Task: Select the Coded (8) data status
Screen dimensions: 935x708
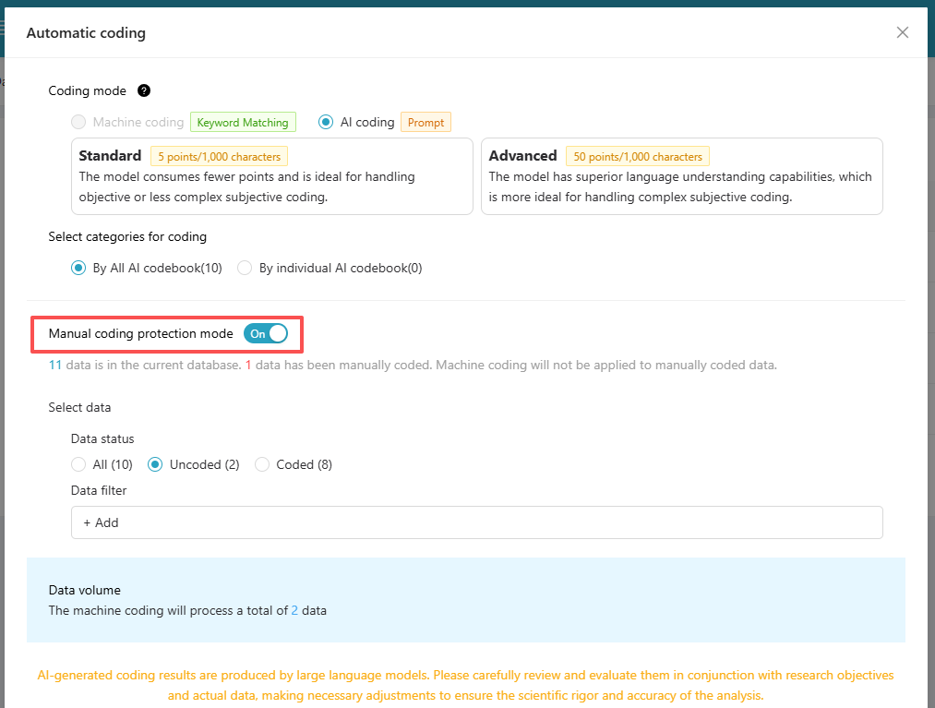Action: pos(262,464)
